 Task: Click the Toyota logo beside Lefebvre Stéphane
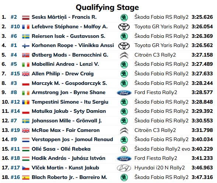pos(124,27)
